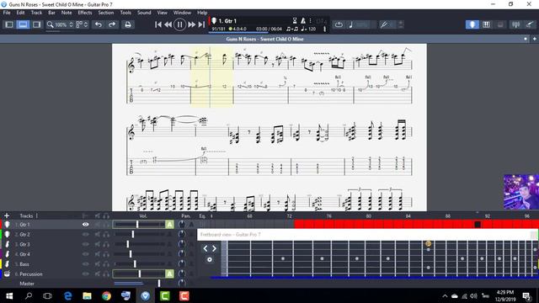
Task: Click the tempo value 120
Action: click(x=312, y=29)
